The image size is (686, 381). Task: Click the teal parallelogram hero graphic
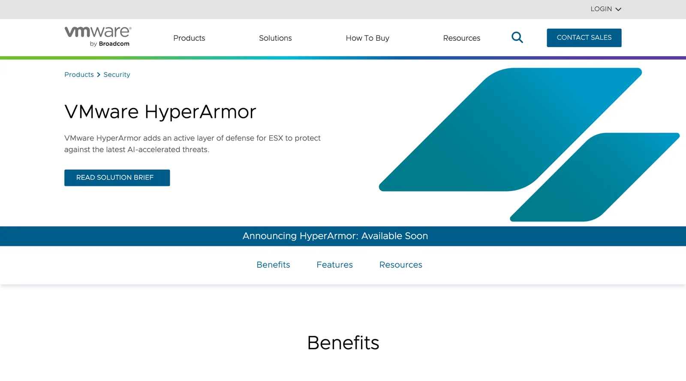pyautogui.click(x=529, y=144)
